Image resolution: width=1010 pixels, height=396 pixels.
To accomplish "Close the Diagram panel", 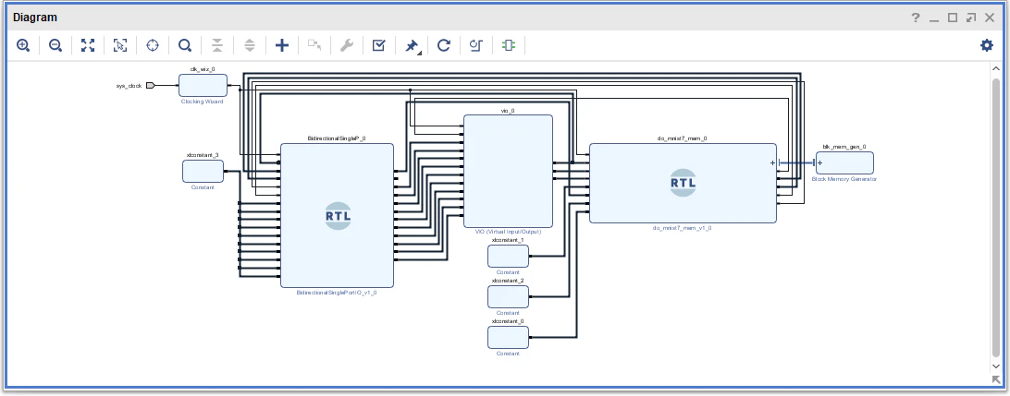I will 990,18.
